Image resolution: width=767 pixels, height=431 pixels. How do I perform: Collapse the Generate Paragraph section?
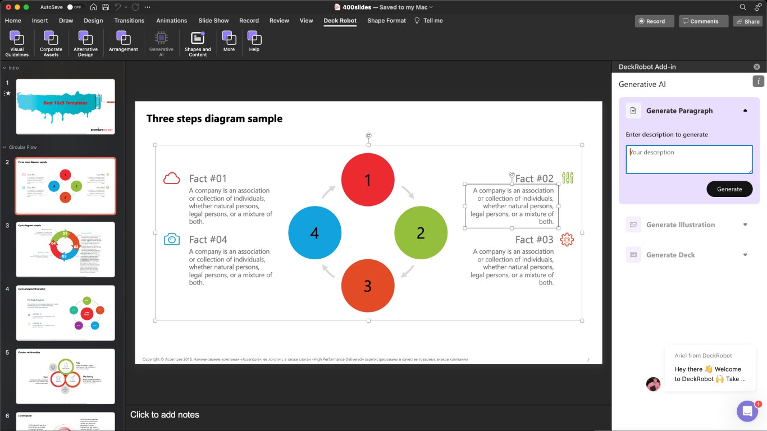point(745,111)
